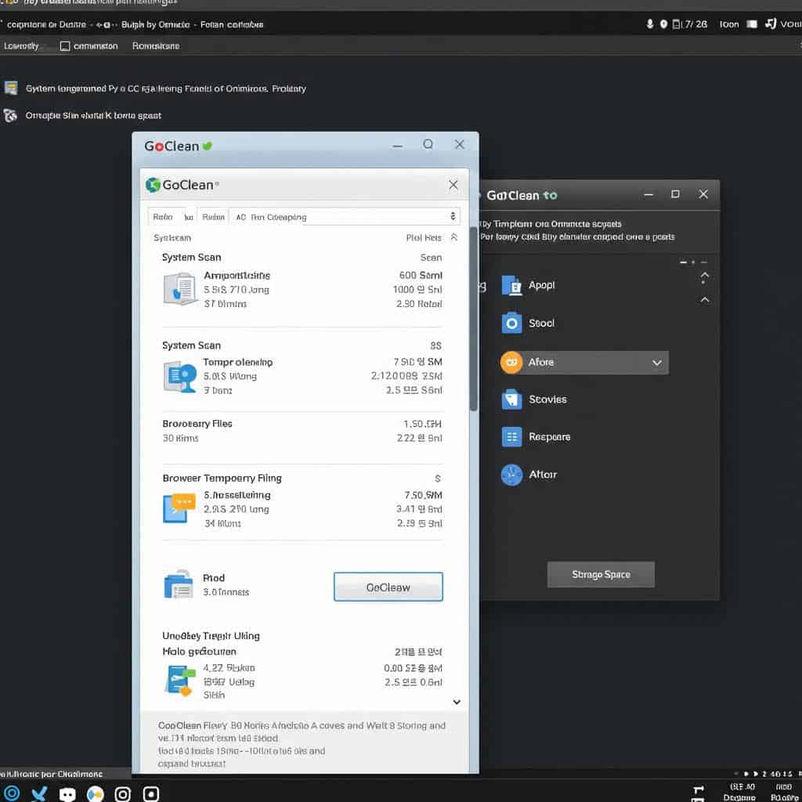Open the Romnsicane menu at top

[x=155, y=46]
